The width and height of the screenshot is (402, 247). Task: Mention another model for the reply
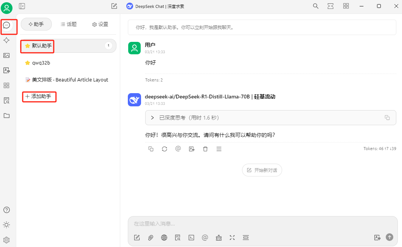(x=178, y=149)
